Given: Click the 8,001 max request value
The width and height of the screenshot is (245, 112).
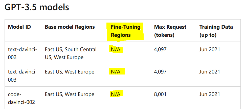Looking at the screenshot, I should tap(160, 94).
